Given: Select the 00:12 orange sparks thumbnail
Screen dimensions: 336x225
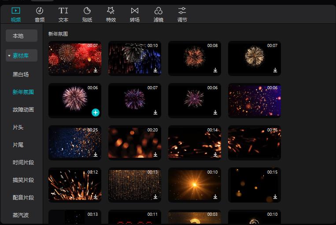Looking at the screenshot, I should click(74, 185).
